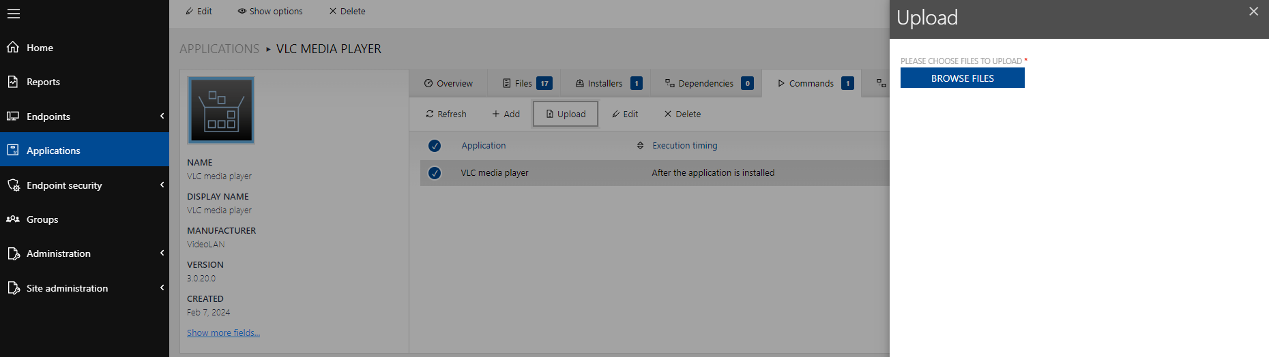
Task: Open the hamburger menu
Action: (14, 14)
